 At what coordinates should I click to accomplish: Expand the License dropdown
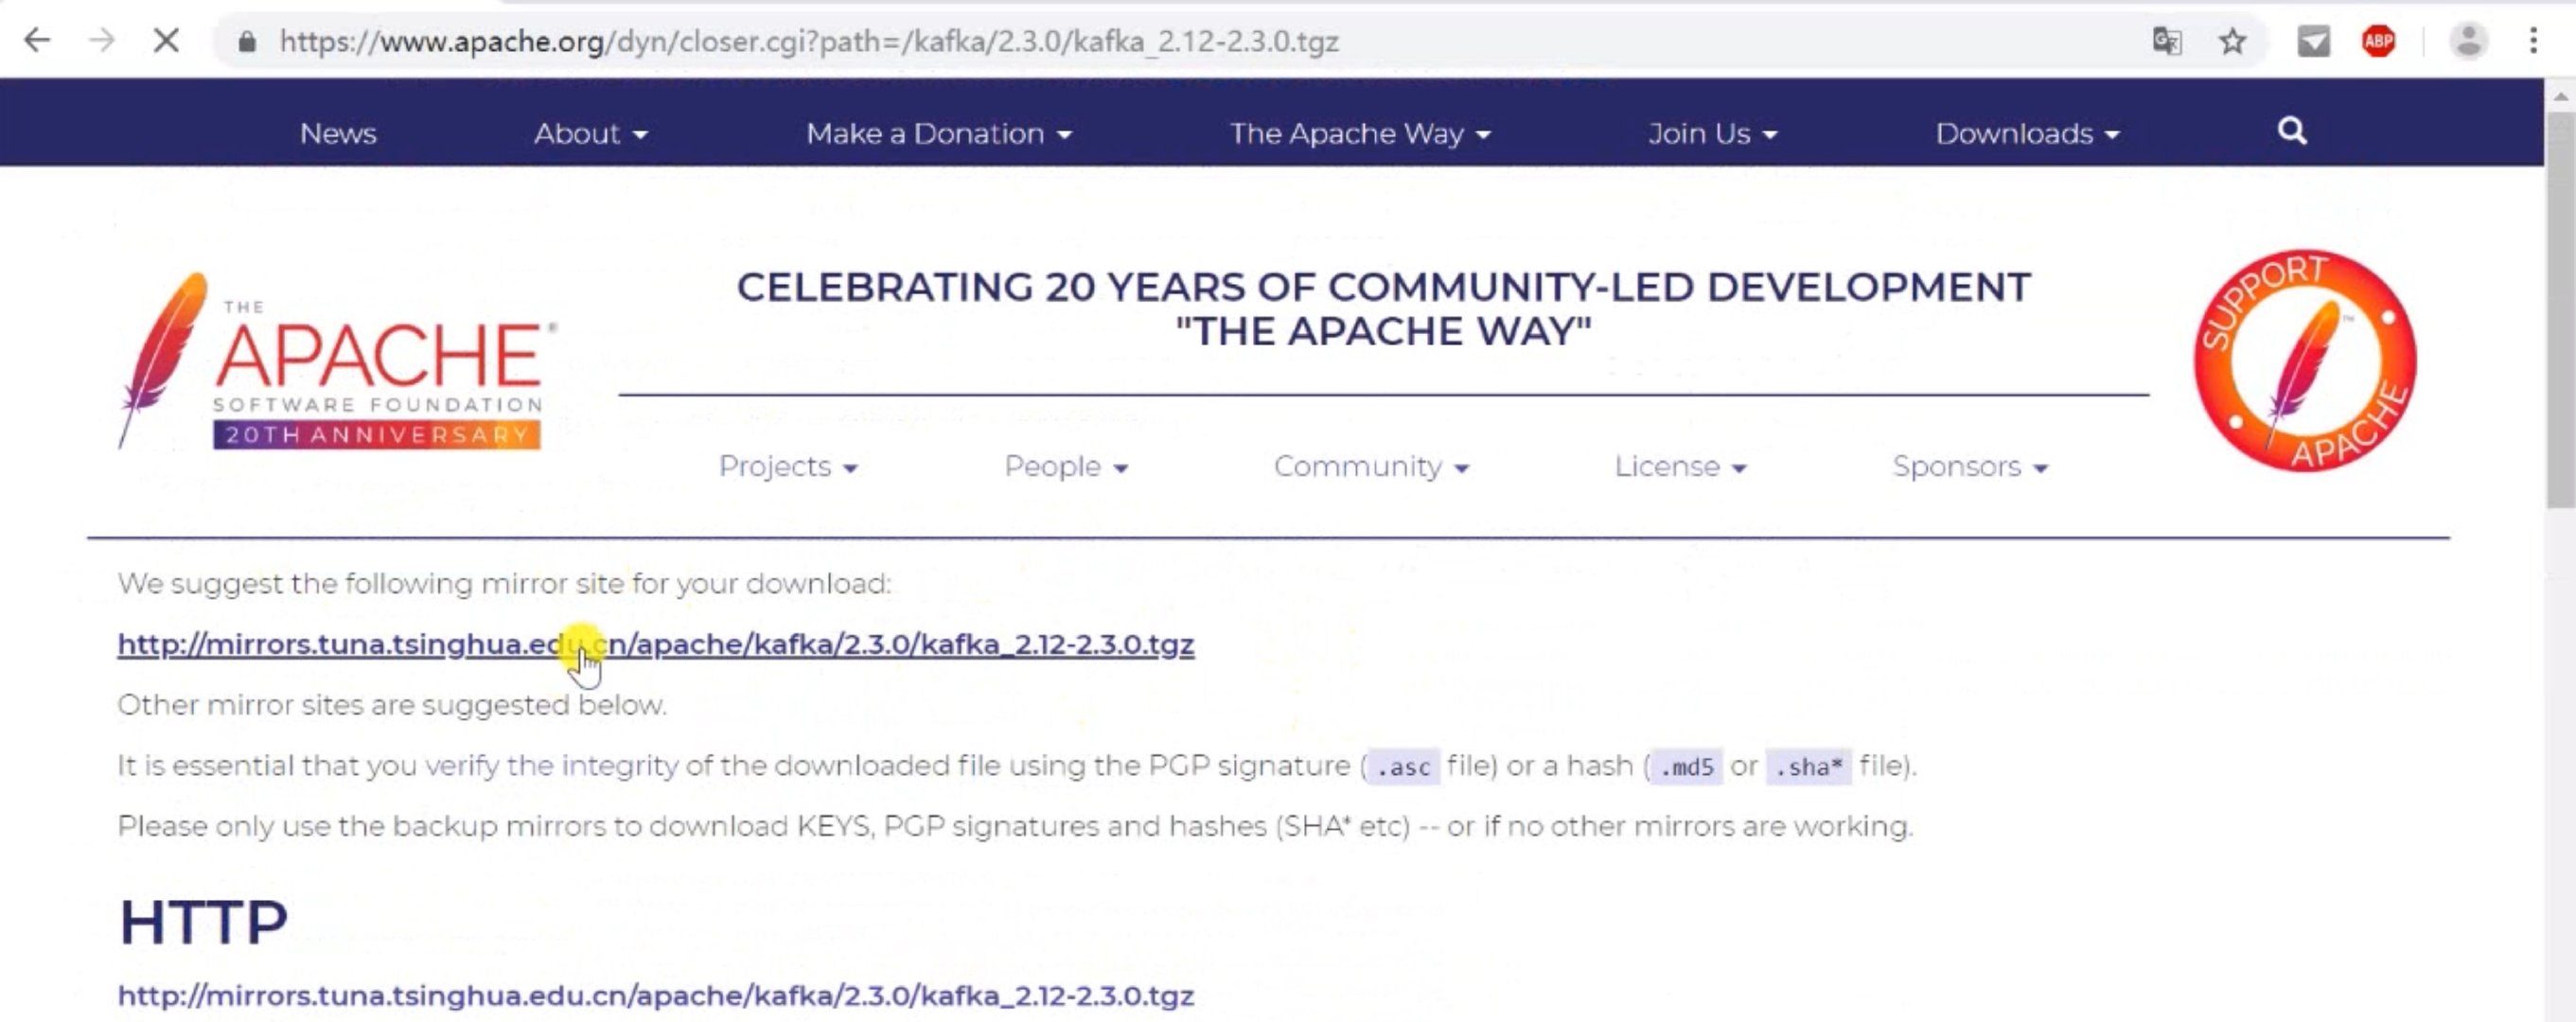[x=1680, y=466]
